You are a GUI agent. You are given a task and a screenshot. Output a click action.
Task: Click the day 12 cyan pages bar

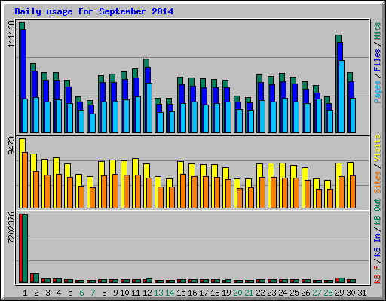[149, 108]
